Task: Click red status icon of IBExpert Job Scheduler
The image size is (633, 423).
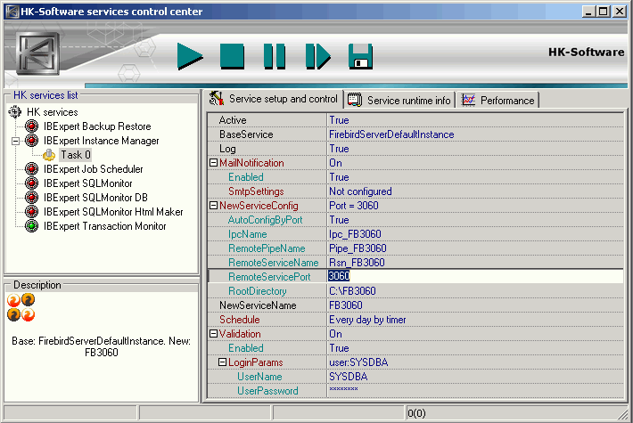Action: click(x=31, y=169)
